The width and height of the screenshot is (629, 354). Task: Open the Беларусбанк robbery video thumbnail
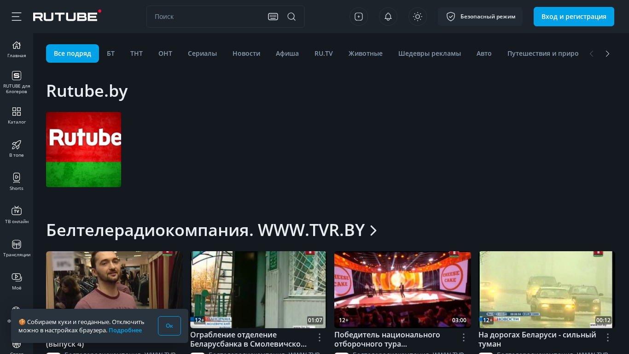258,289
